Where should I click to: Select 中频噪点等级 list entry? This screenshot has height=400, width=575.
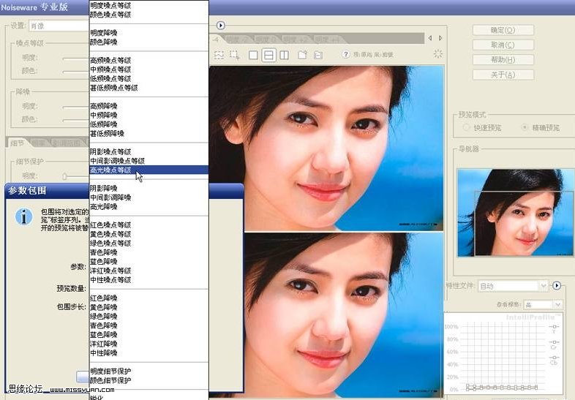click(x=149, y=69)
